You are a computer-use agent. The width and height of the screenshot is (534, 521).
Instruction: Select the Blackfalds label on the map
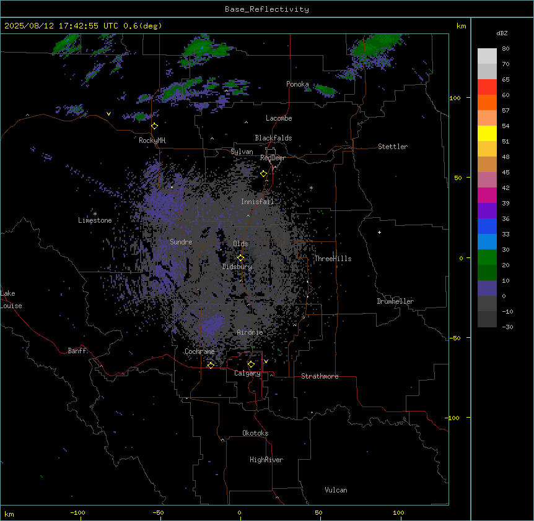pyautogui.click(x=273, y=138)
